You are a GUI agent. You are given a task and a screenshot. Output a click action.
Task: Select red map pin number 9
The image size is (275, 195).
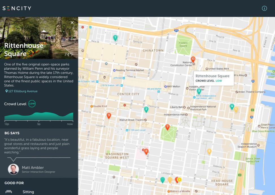click(109, 116)
